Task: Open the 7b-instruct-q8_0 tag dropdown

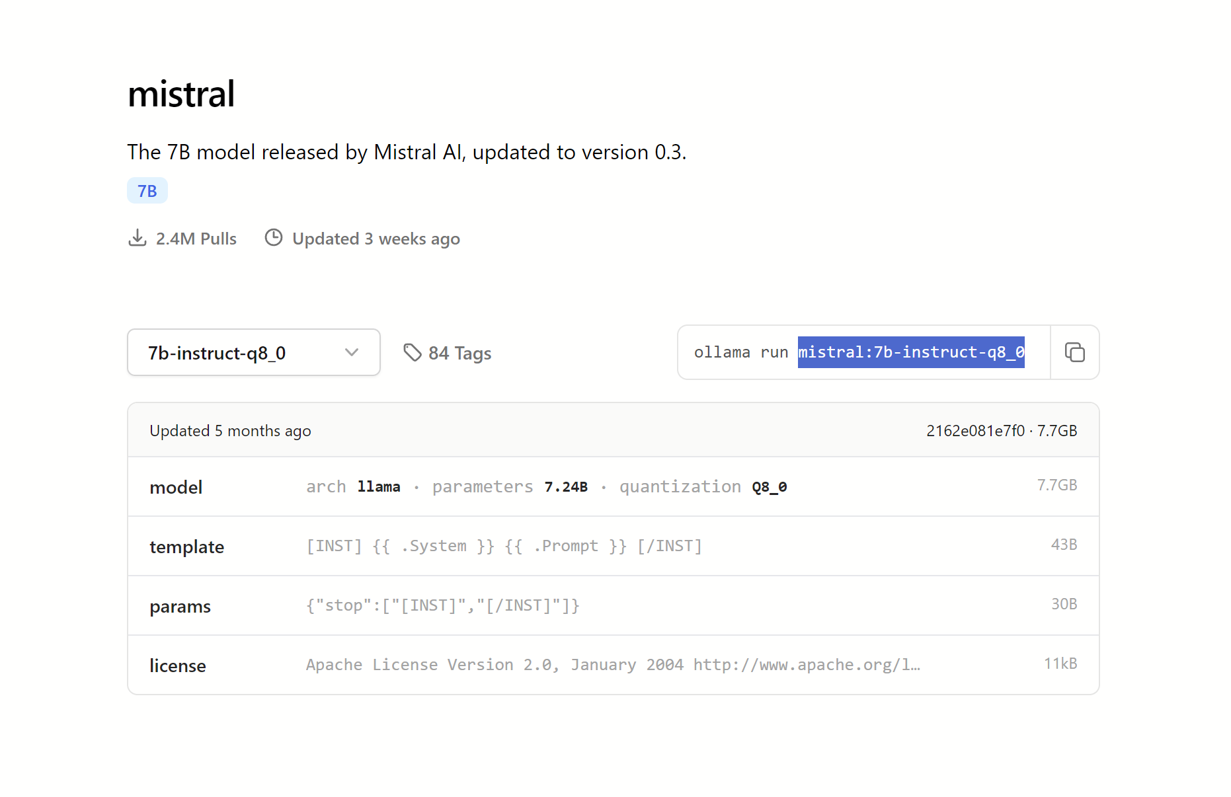Action: coord(254,352)
